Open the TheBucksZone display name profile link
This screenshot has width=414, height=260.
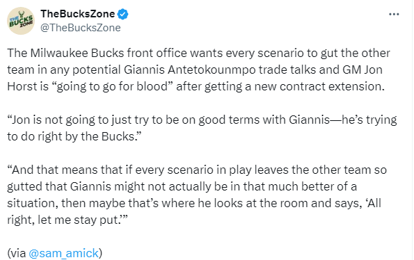point(78,14)
